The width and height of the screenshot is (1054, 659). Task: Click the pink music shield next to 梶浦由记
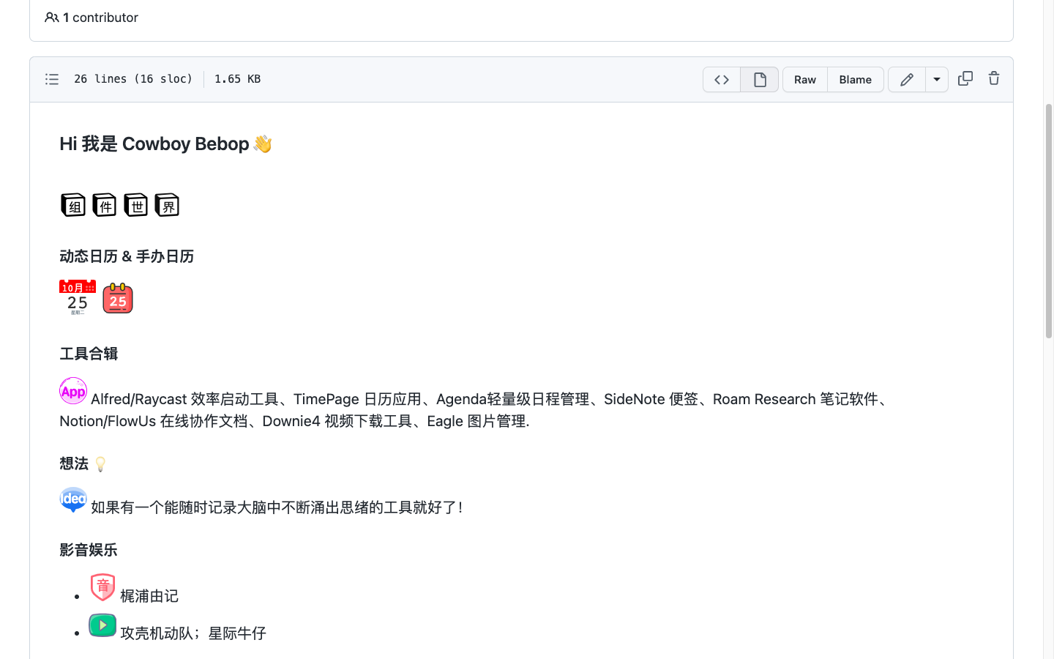pyautogui.click(x=102, y=587)
